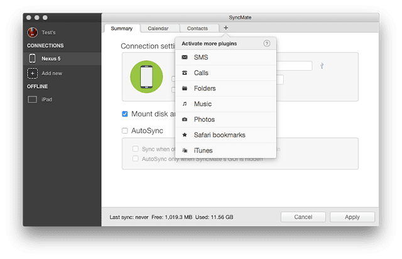
Task: Check AutoSync only when GUI is hidden
Action: coord(135,159)
